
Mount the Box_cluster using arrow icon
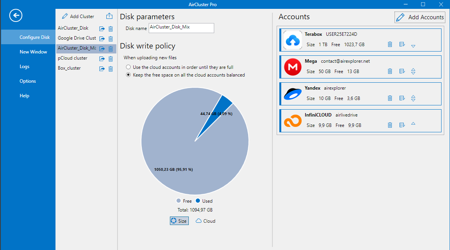coord(102,69)
